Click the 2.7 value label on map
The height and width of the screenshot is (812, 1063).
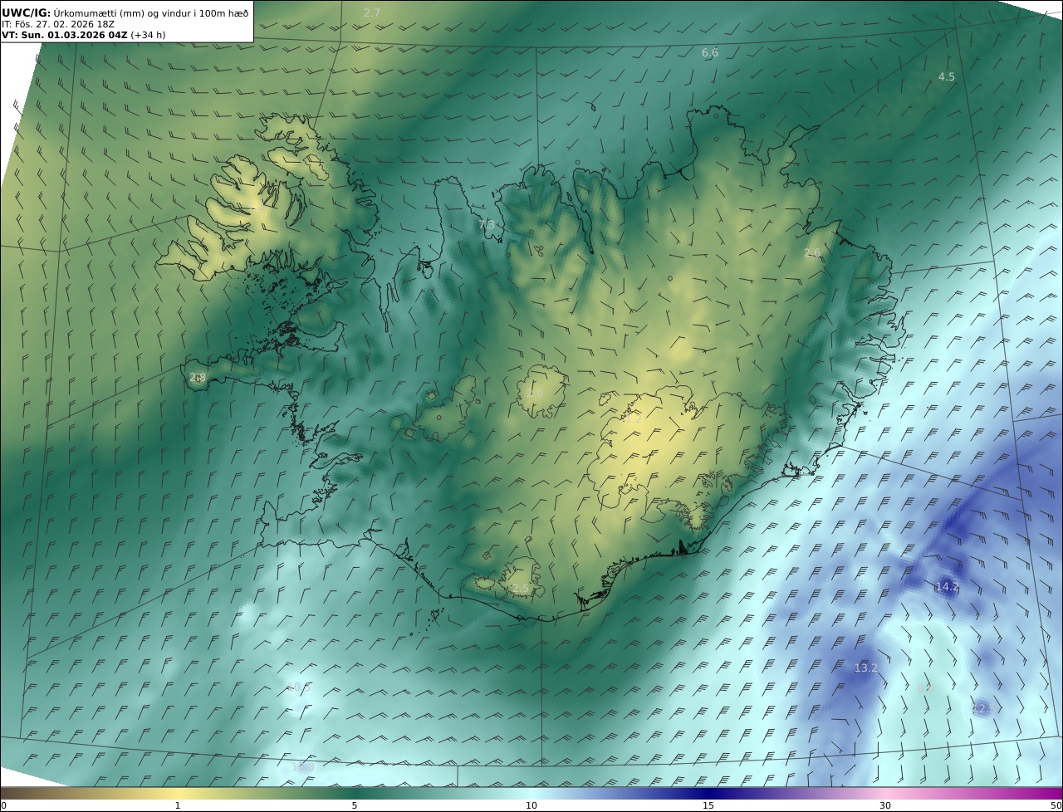coord(372,13)
